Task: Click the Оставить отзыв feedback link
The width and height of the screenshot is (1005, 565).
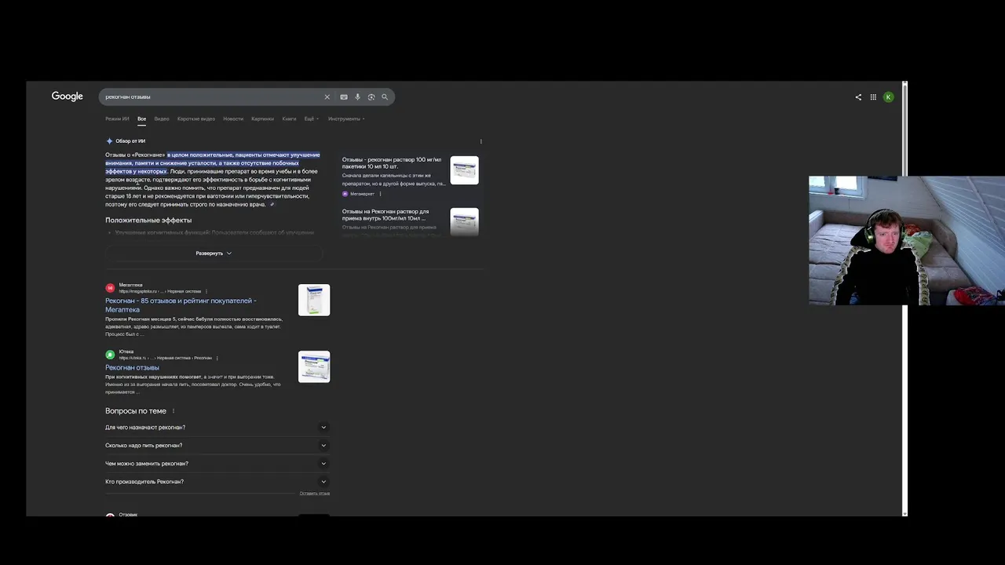Action: [x=314, y=494]
